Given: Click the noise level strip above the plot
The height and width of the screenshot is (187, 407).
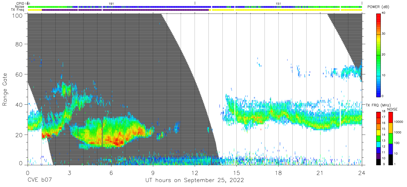Looking at the screenshot, I should (x=195, y=7).
